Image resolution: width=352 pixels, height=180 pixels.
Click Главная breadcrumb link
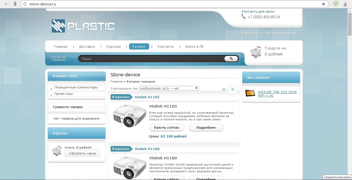(x=117, y=81)
